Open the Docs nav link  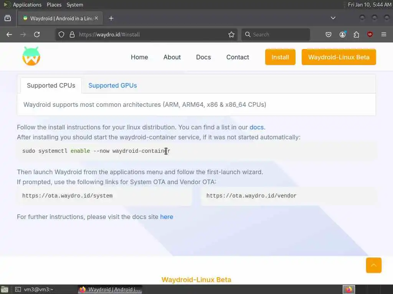point(203,57)
